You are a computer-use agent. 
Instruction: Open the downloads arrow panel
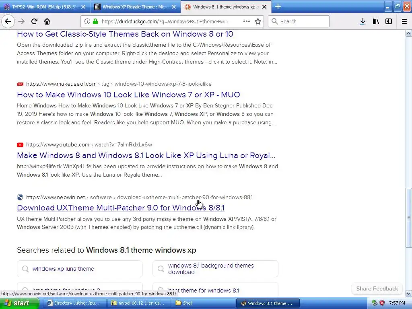(363, 21)
